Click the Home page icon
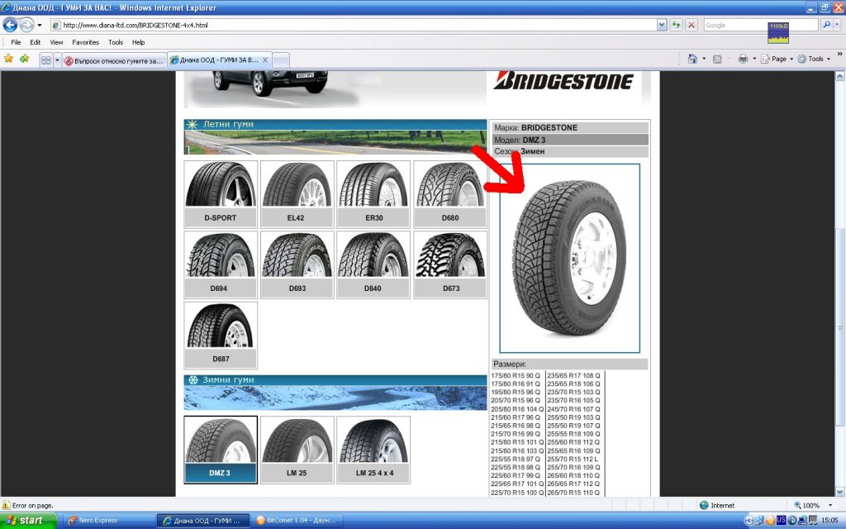Screen dimensions: 846x529 692,59
